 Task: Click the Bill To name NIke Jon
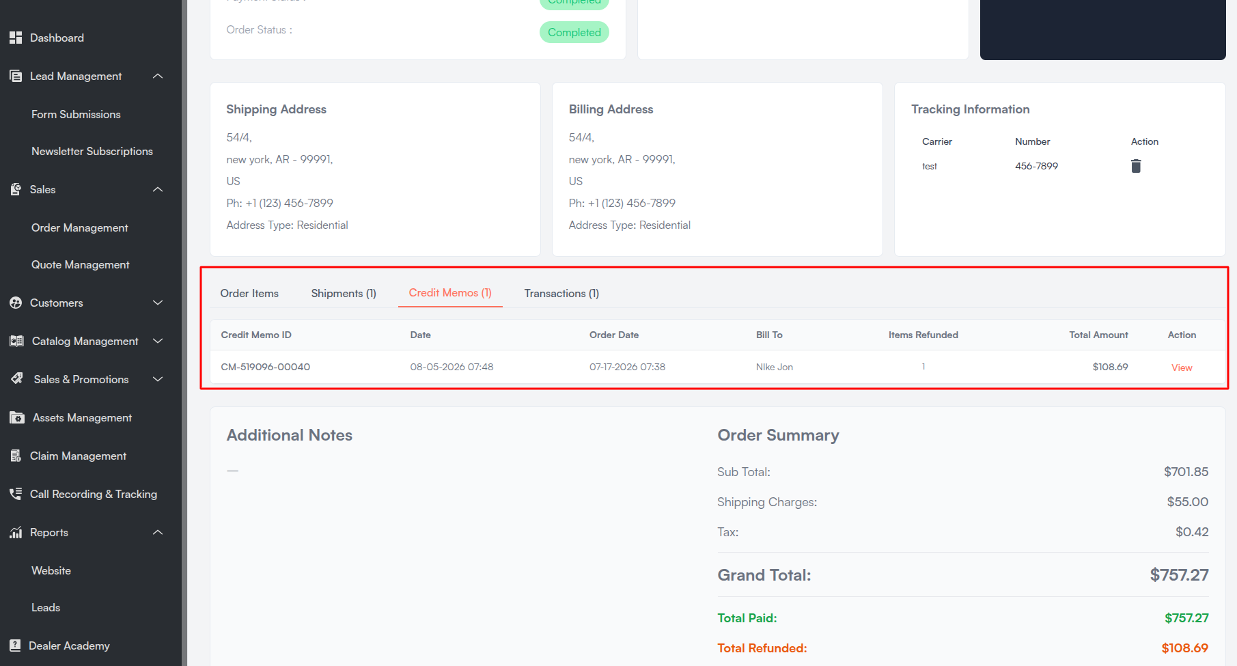(775, 367)
